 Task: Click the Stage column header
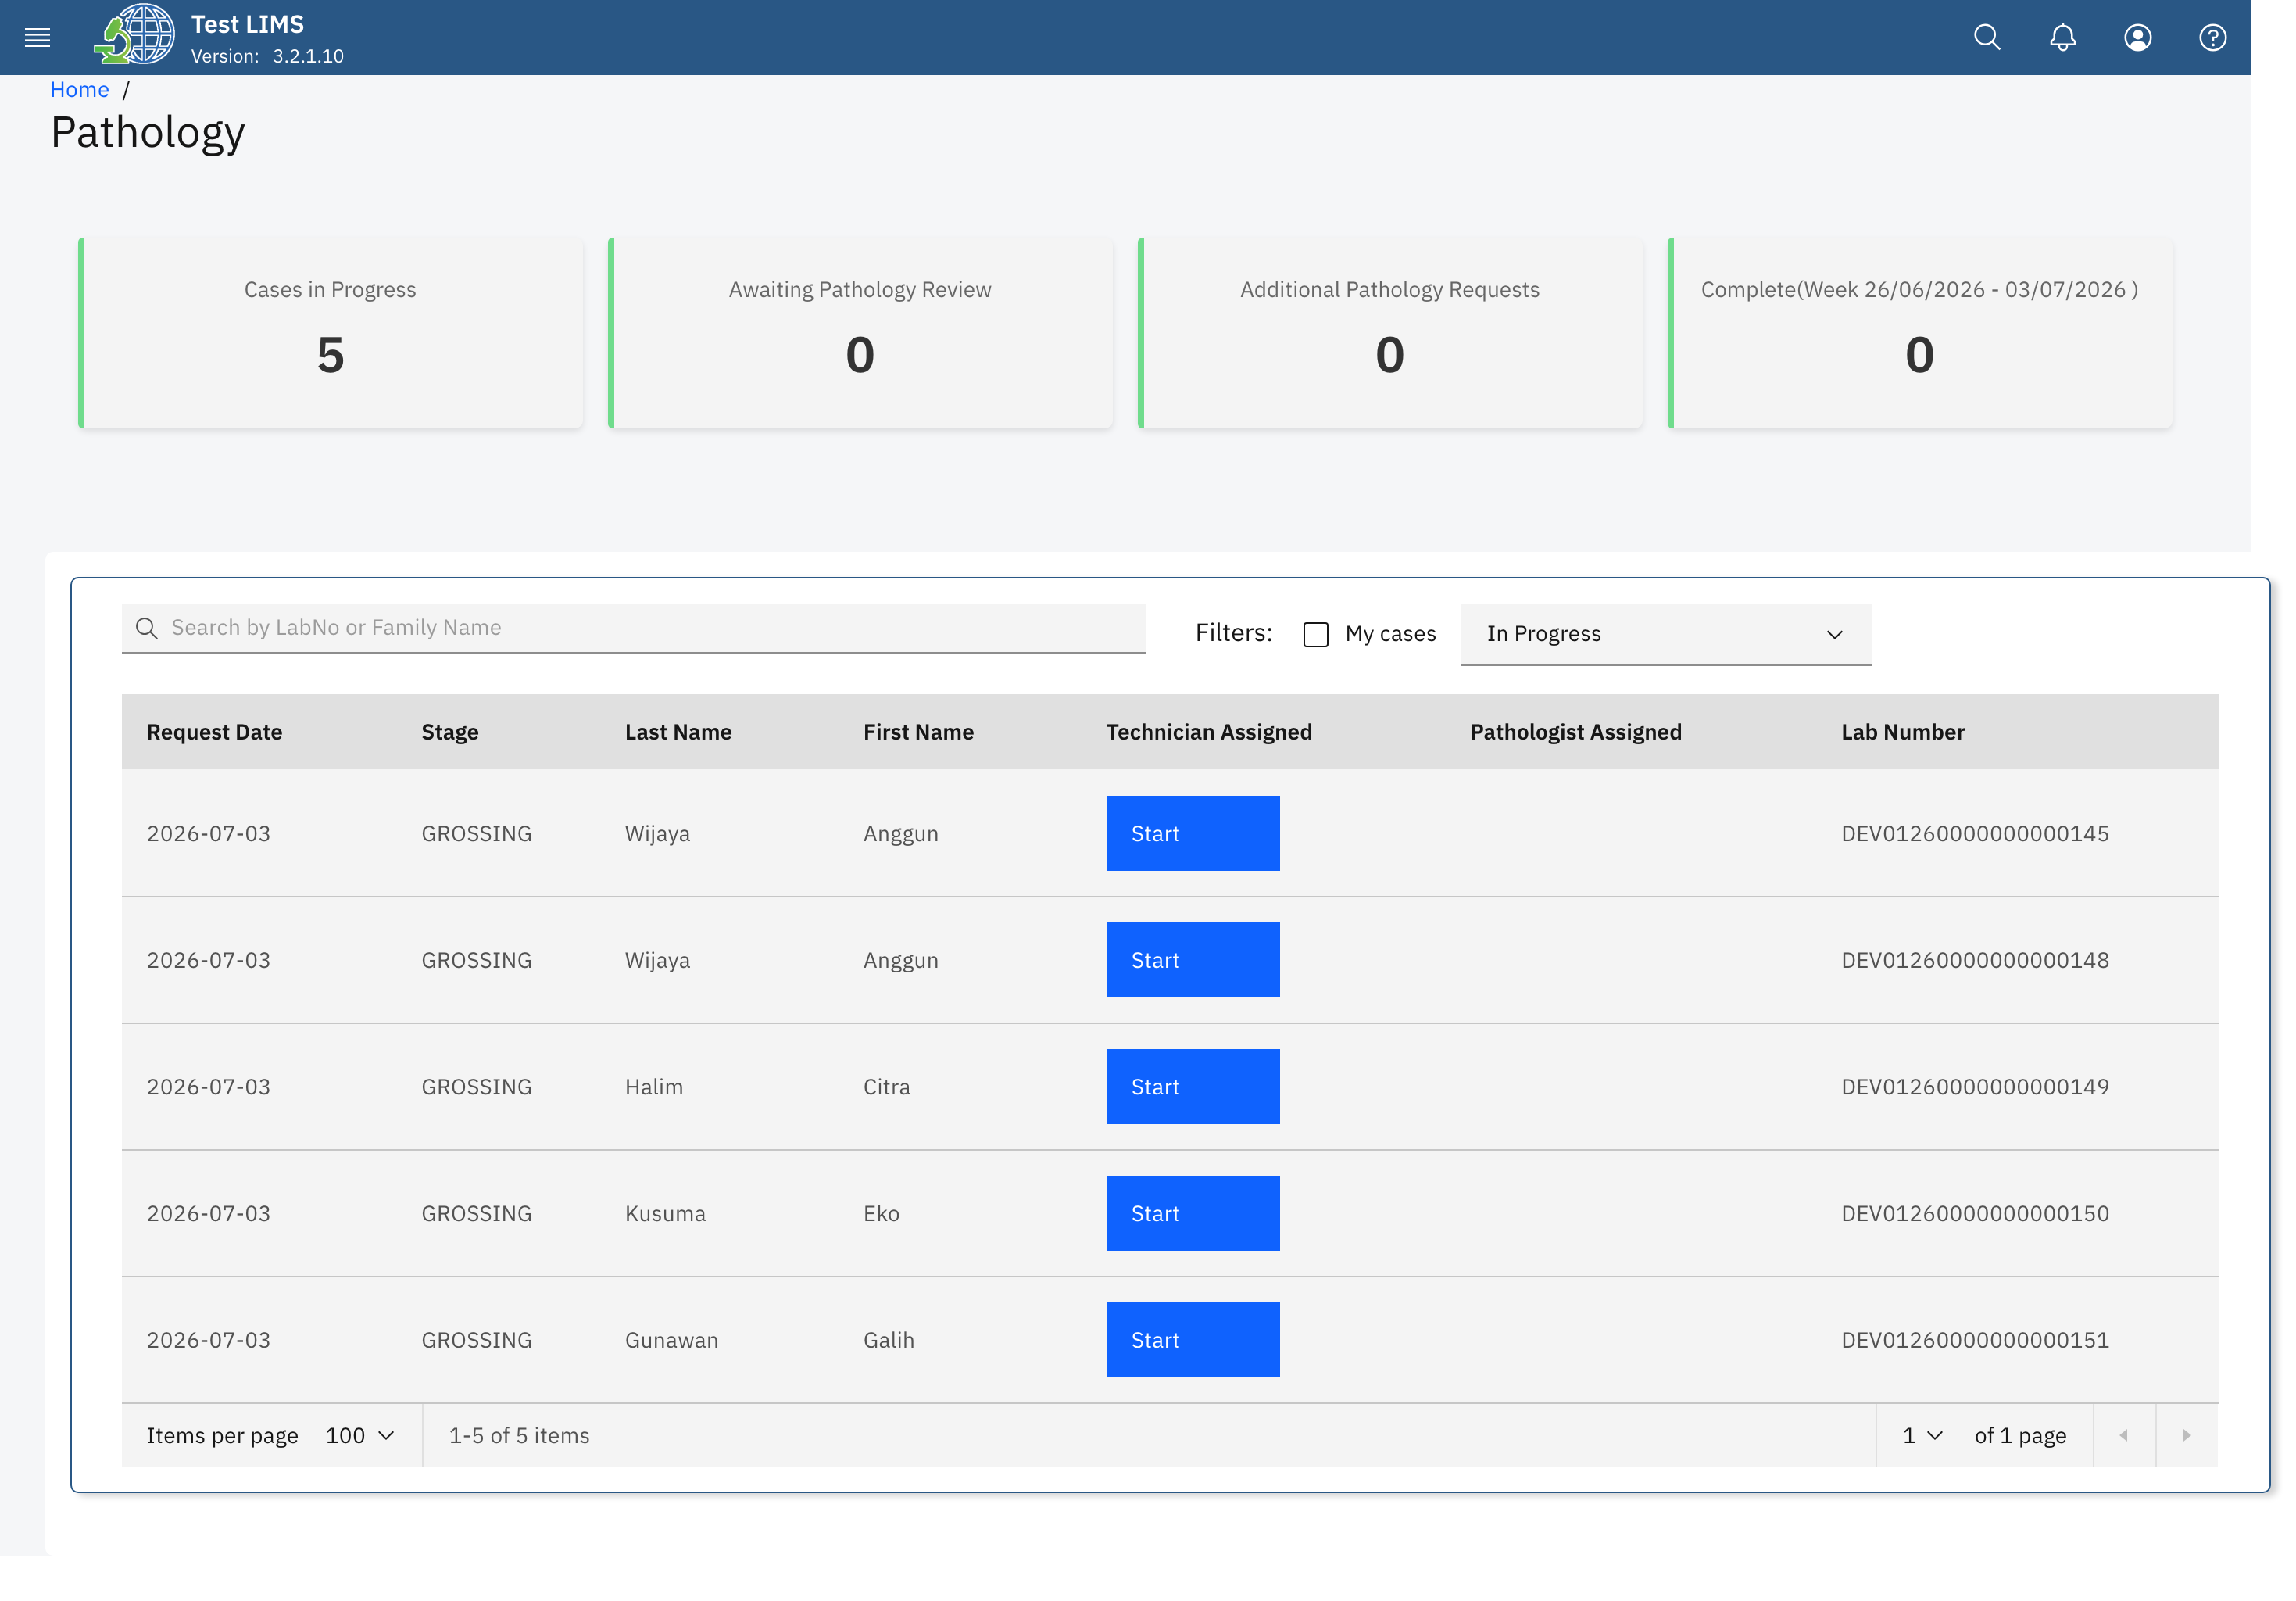[450, 732]
